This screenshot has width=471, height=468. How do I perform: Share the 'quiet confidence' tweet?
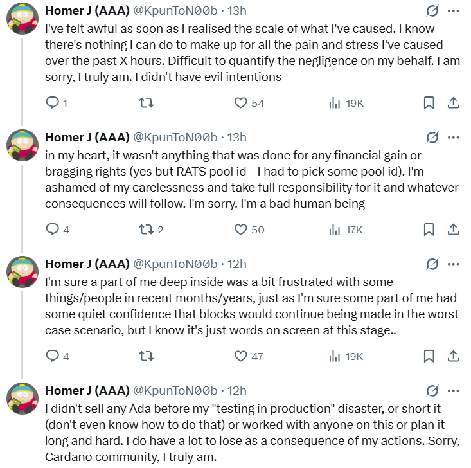coord(452,356)
